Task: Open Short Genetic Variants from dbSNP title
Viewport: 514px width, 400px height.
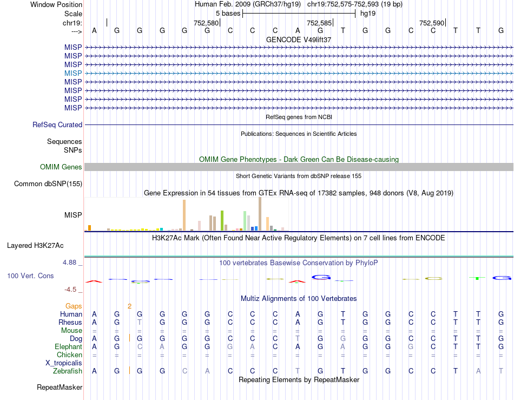Action: point(299,176)
